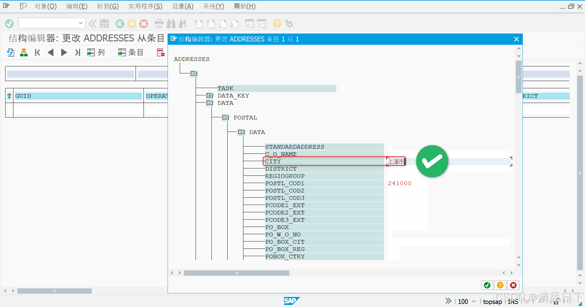Open the 帮助(H) menu
Viewport: 585px width, 307px height.
(x=245, y=6)
